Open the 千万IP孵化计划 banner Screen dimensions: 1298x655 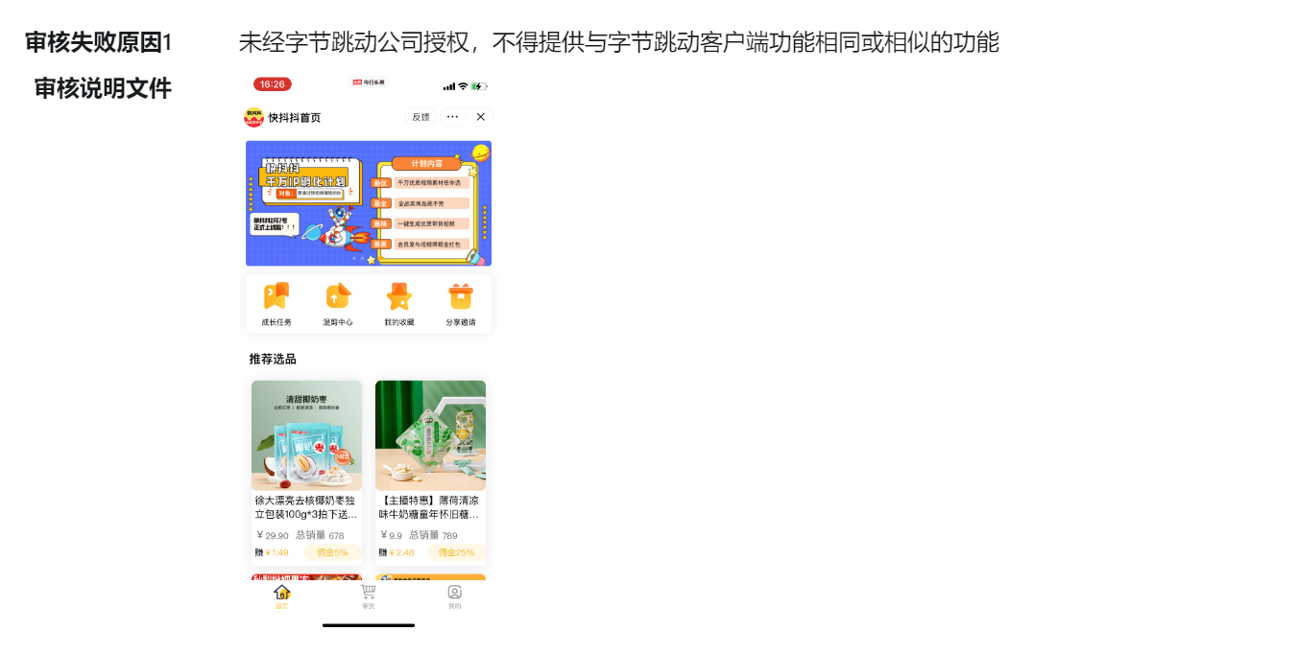pyautogui.click(x=369, y=203)
